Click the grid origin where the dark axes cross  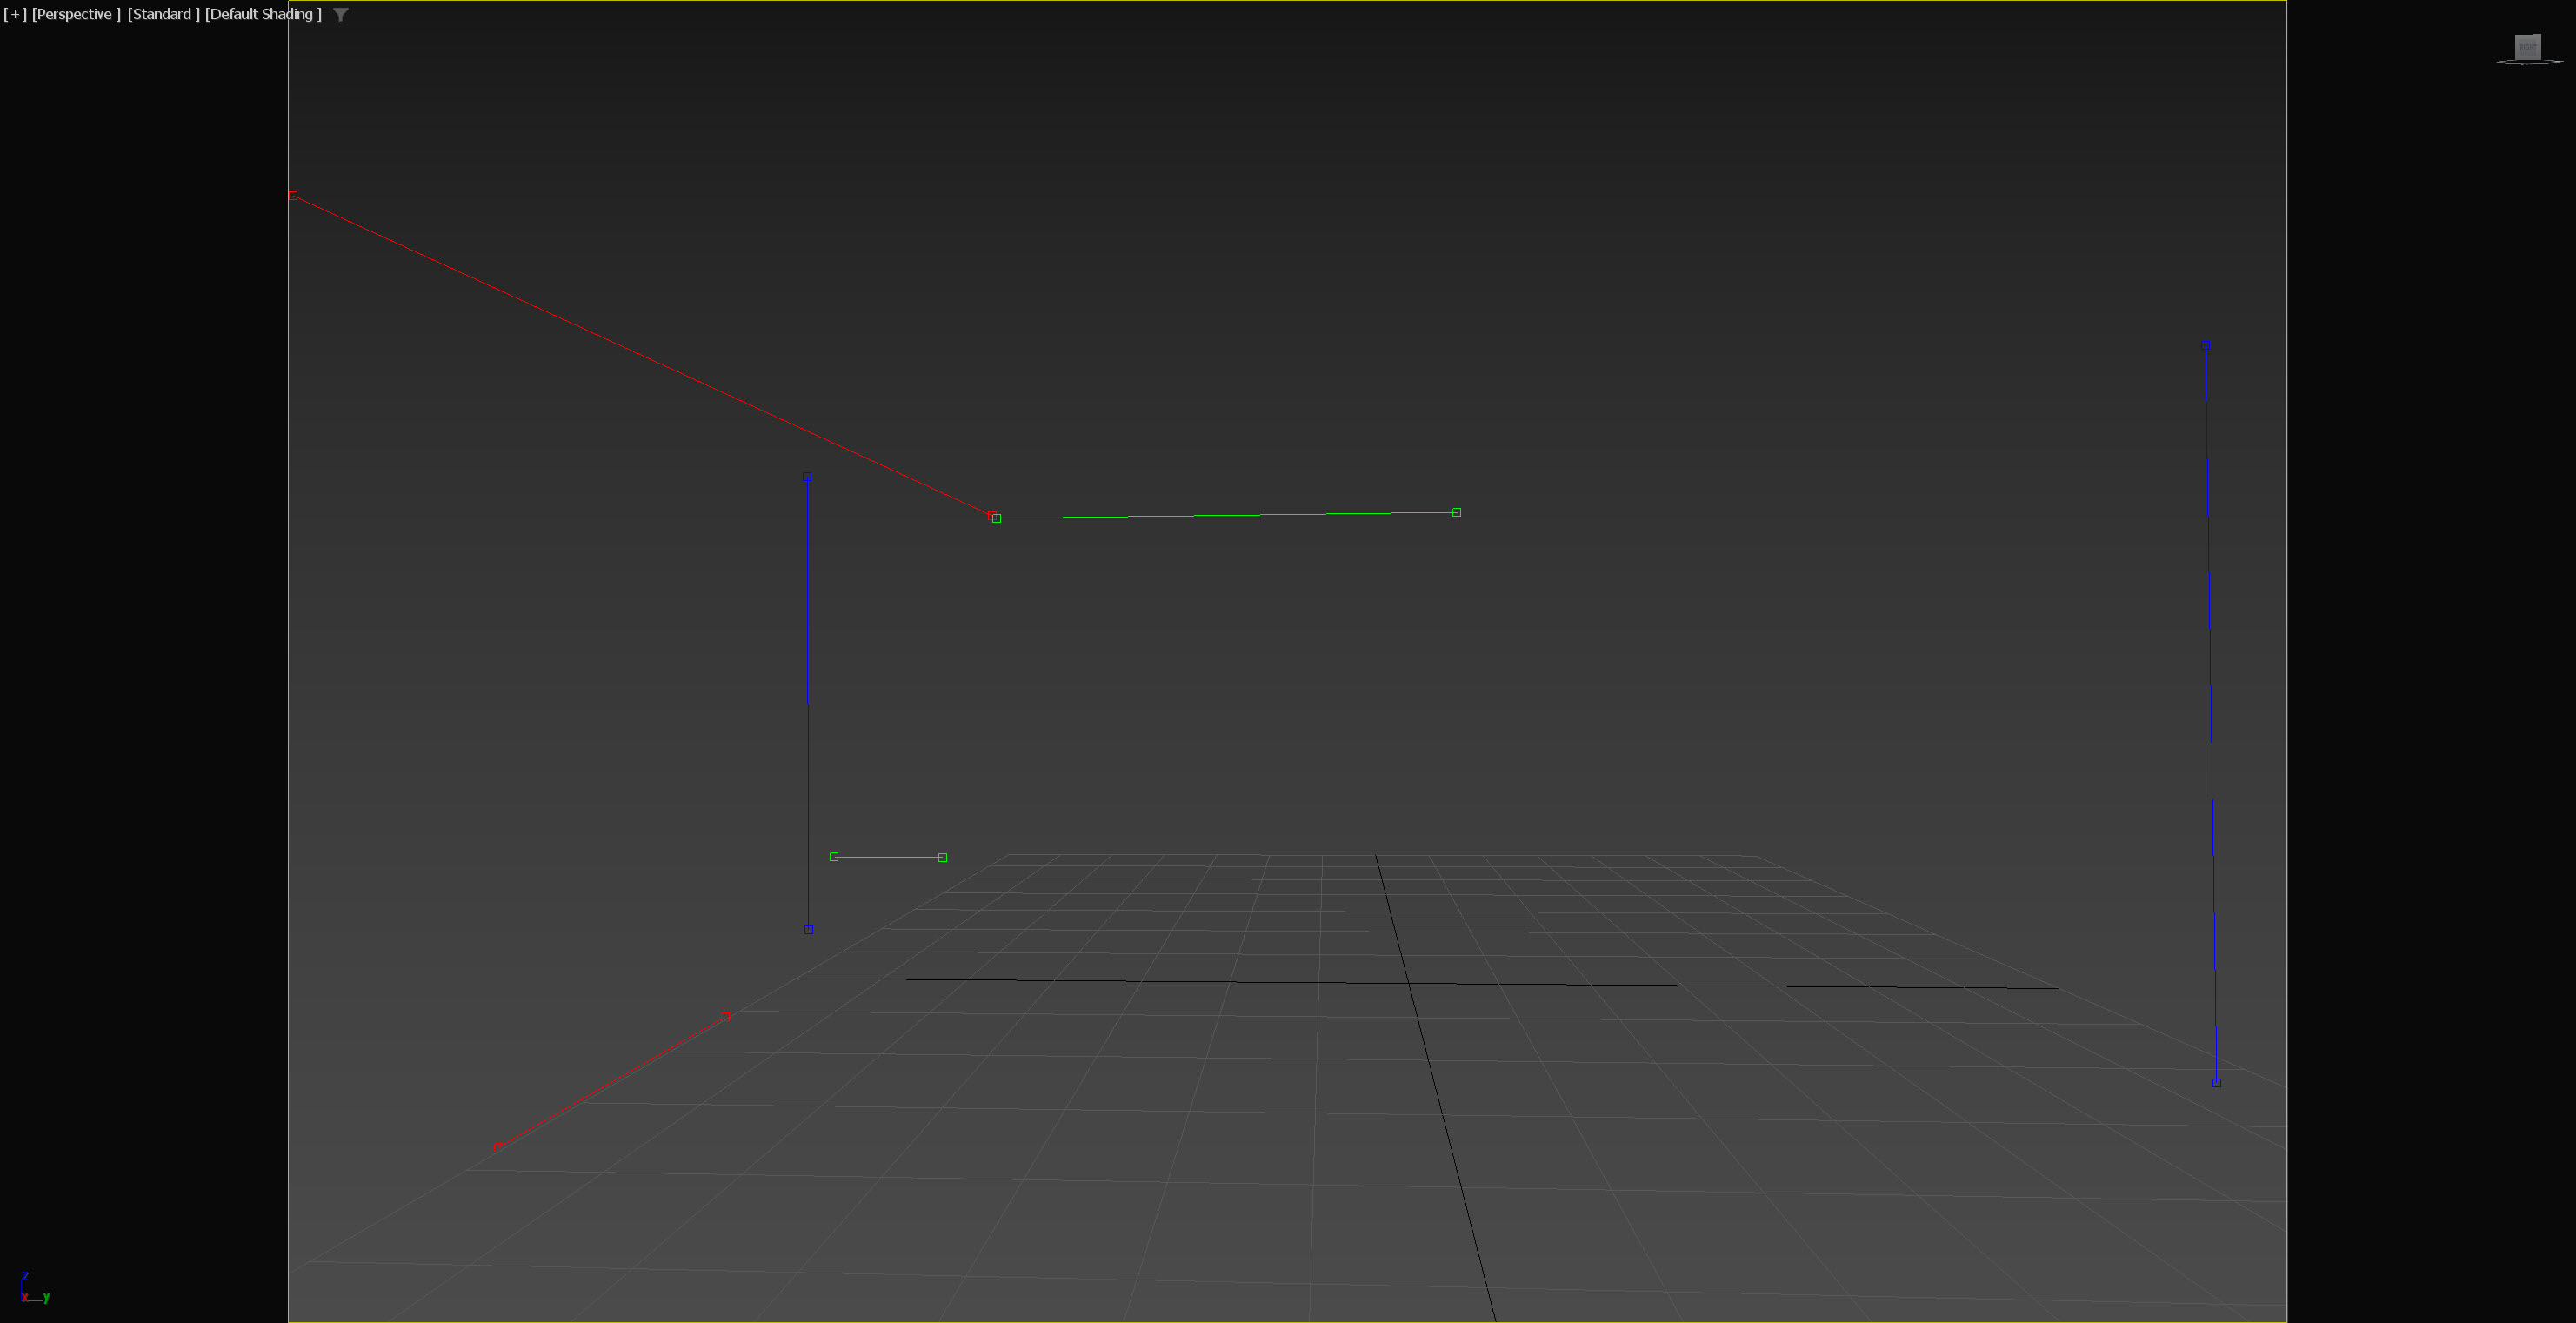[x=1410, y=984]
